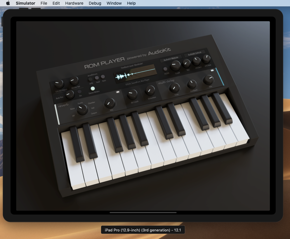
Task: Select the Chamber reverb label
Action: 91,102
